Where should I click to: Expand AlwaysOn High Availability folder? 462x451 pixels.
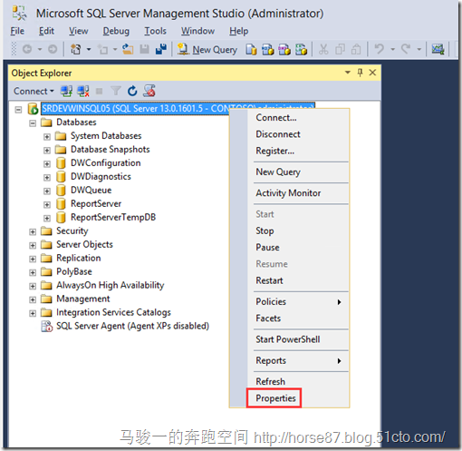pyautogui.click(x=33, y=286)
